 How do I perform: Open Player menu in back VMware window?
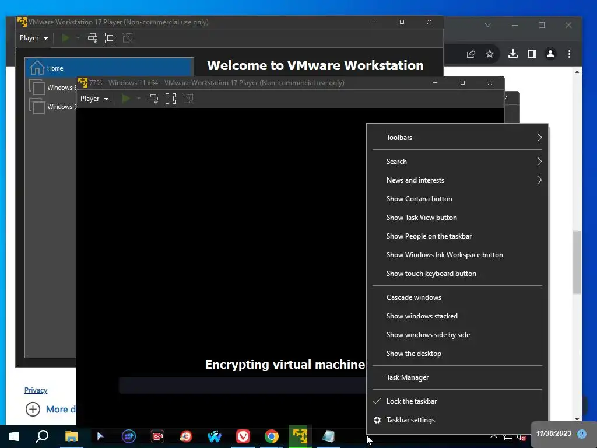click(33, 38)
